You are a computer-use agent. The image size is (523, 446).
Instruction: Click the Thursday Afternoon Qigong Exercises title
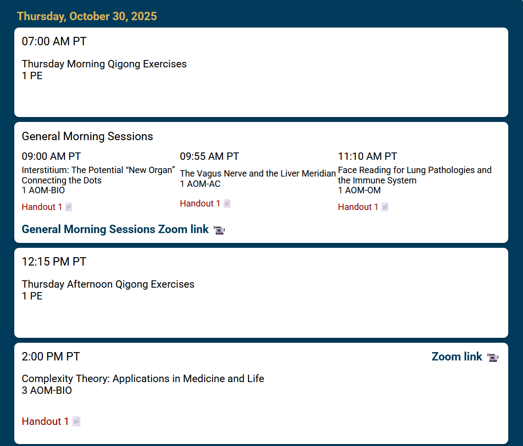(108, 284)
